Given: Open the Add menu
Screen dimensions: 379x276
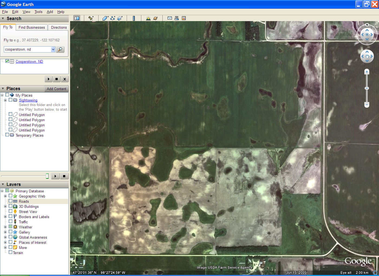Looking at the screenshot, I should tap(50, 12).
